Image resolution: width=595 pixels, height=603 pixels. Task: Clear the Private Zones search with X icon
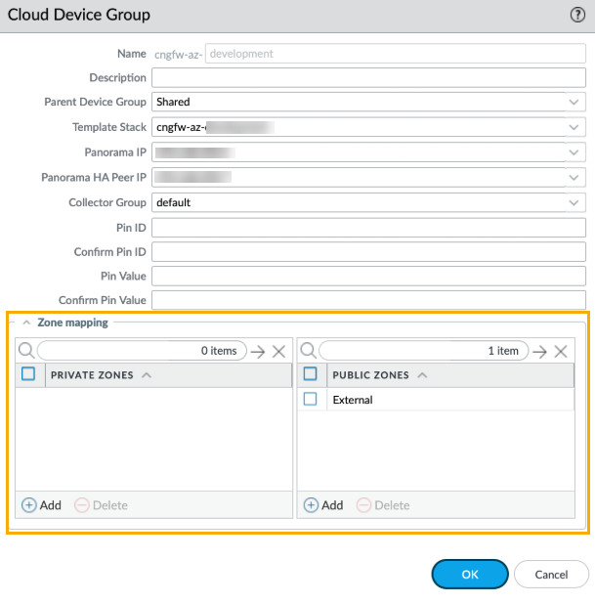pyautogui.click(x=278, y=352)
